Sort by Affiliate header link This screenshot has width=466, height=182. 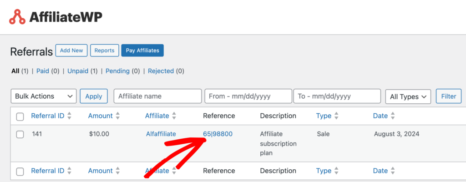(157, 116)
